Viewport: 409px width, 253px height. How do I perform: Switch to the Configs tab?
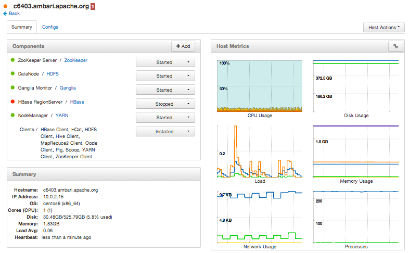click(50, 27)
